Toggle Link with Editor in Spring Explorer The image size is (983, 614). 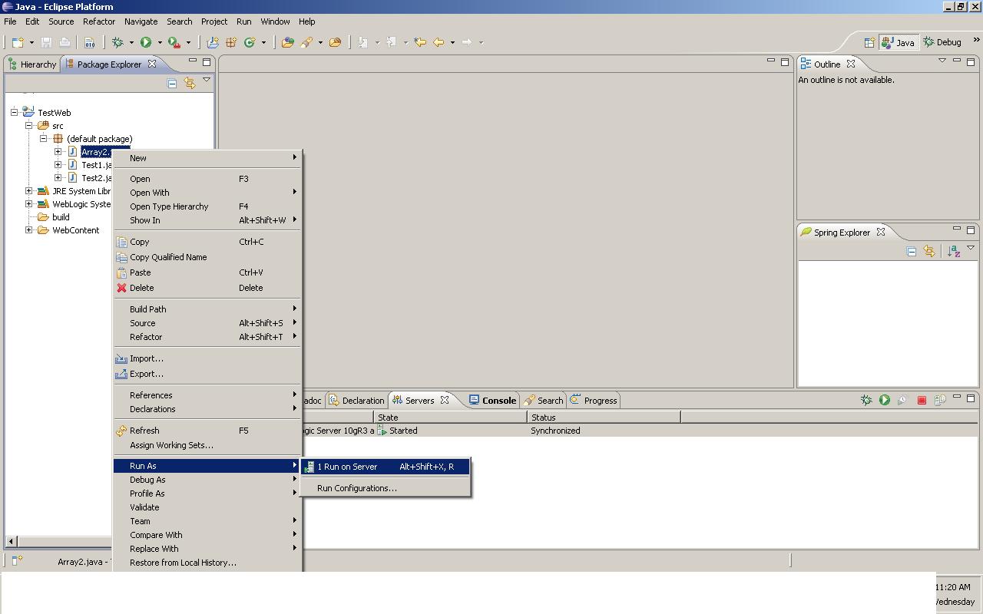929,251
